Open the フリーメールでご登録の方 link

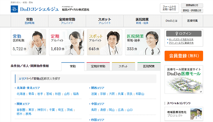click(181, 43)
